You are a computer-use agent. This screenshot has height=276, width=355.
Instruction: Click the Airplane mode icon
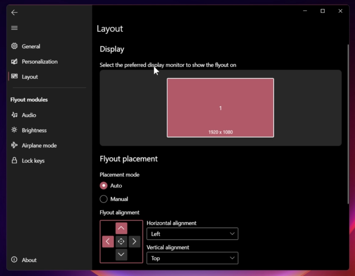click(14, 146)
